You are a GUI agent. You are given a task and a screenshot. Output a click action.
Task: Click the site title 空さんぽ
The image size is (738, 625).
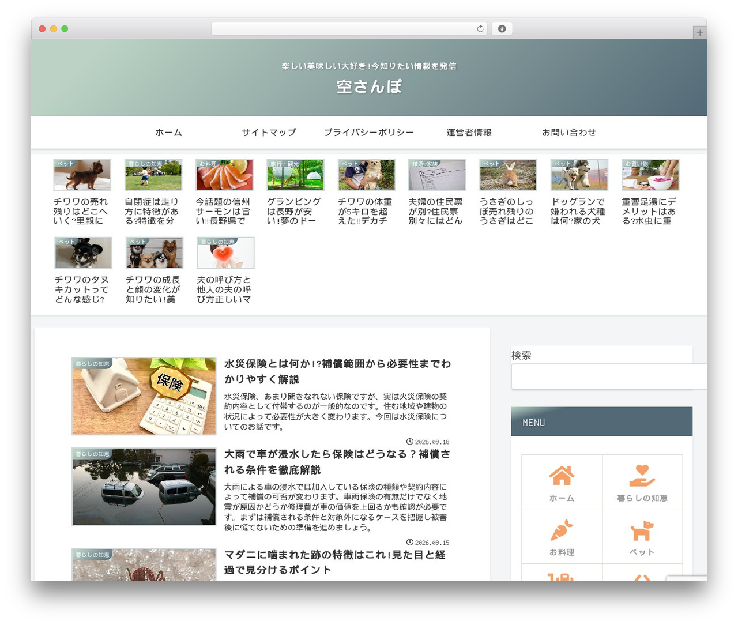point(369,86)
